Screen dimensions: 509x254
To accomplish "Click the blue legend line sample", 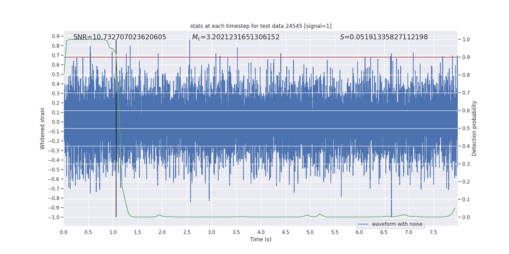I will 363,224.
